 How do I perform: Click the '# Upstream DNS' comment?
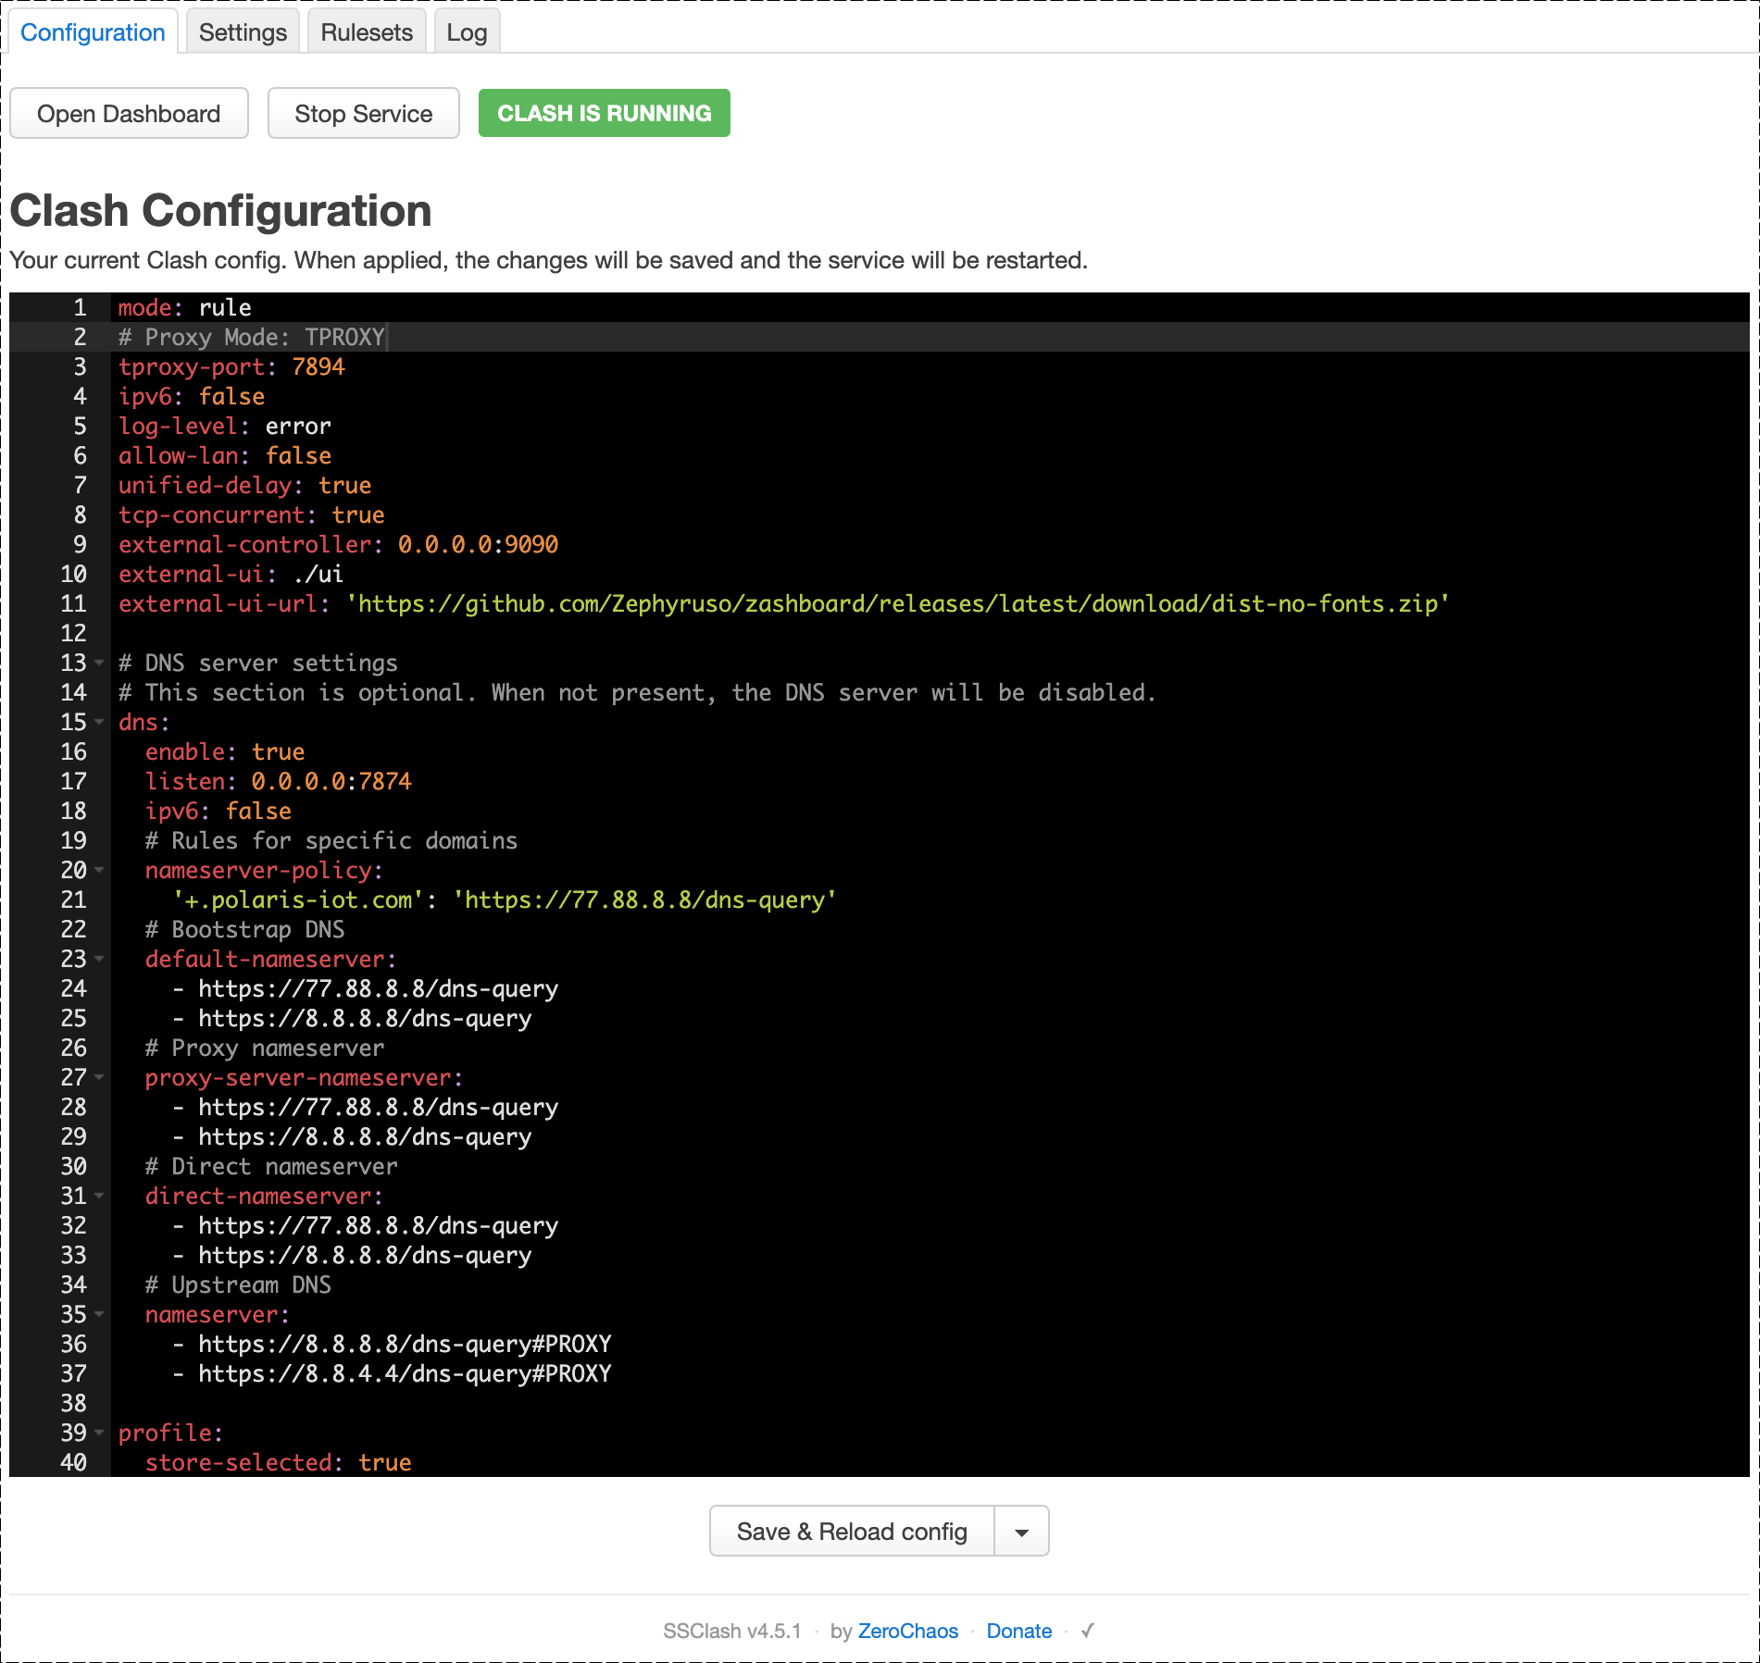(238, 1284)
